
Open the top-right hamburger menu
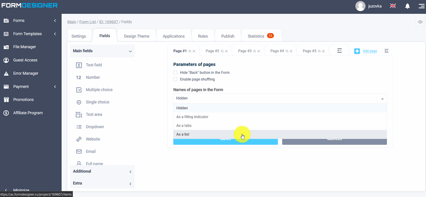[x=422, y=6]
